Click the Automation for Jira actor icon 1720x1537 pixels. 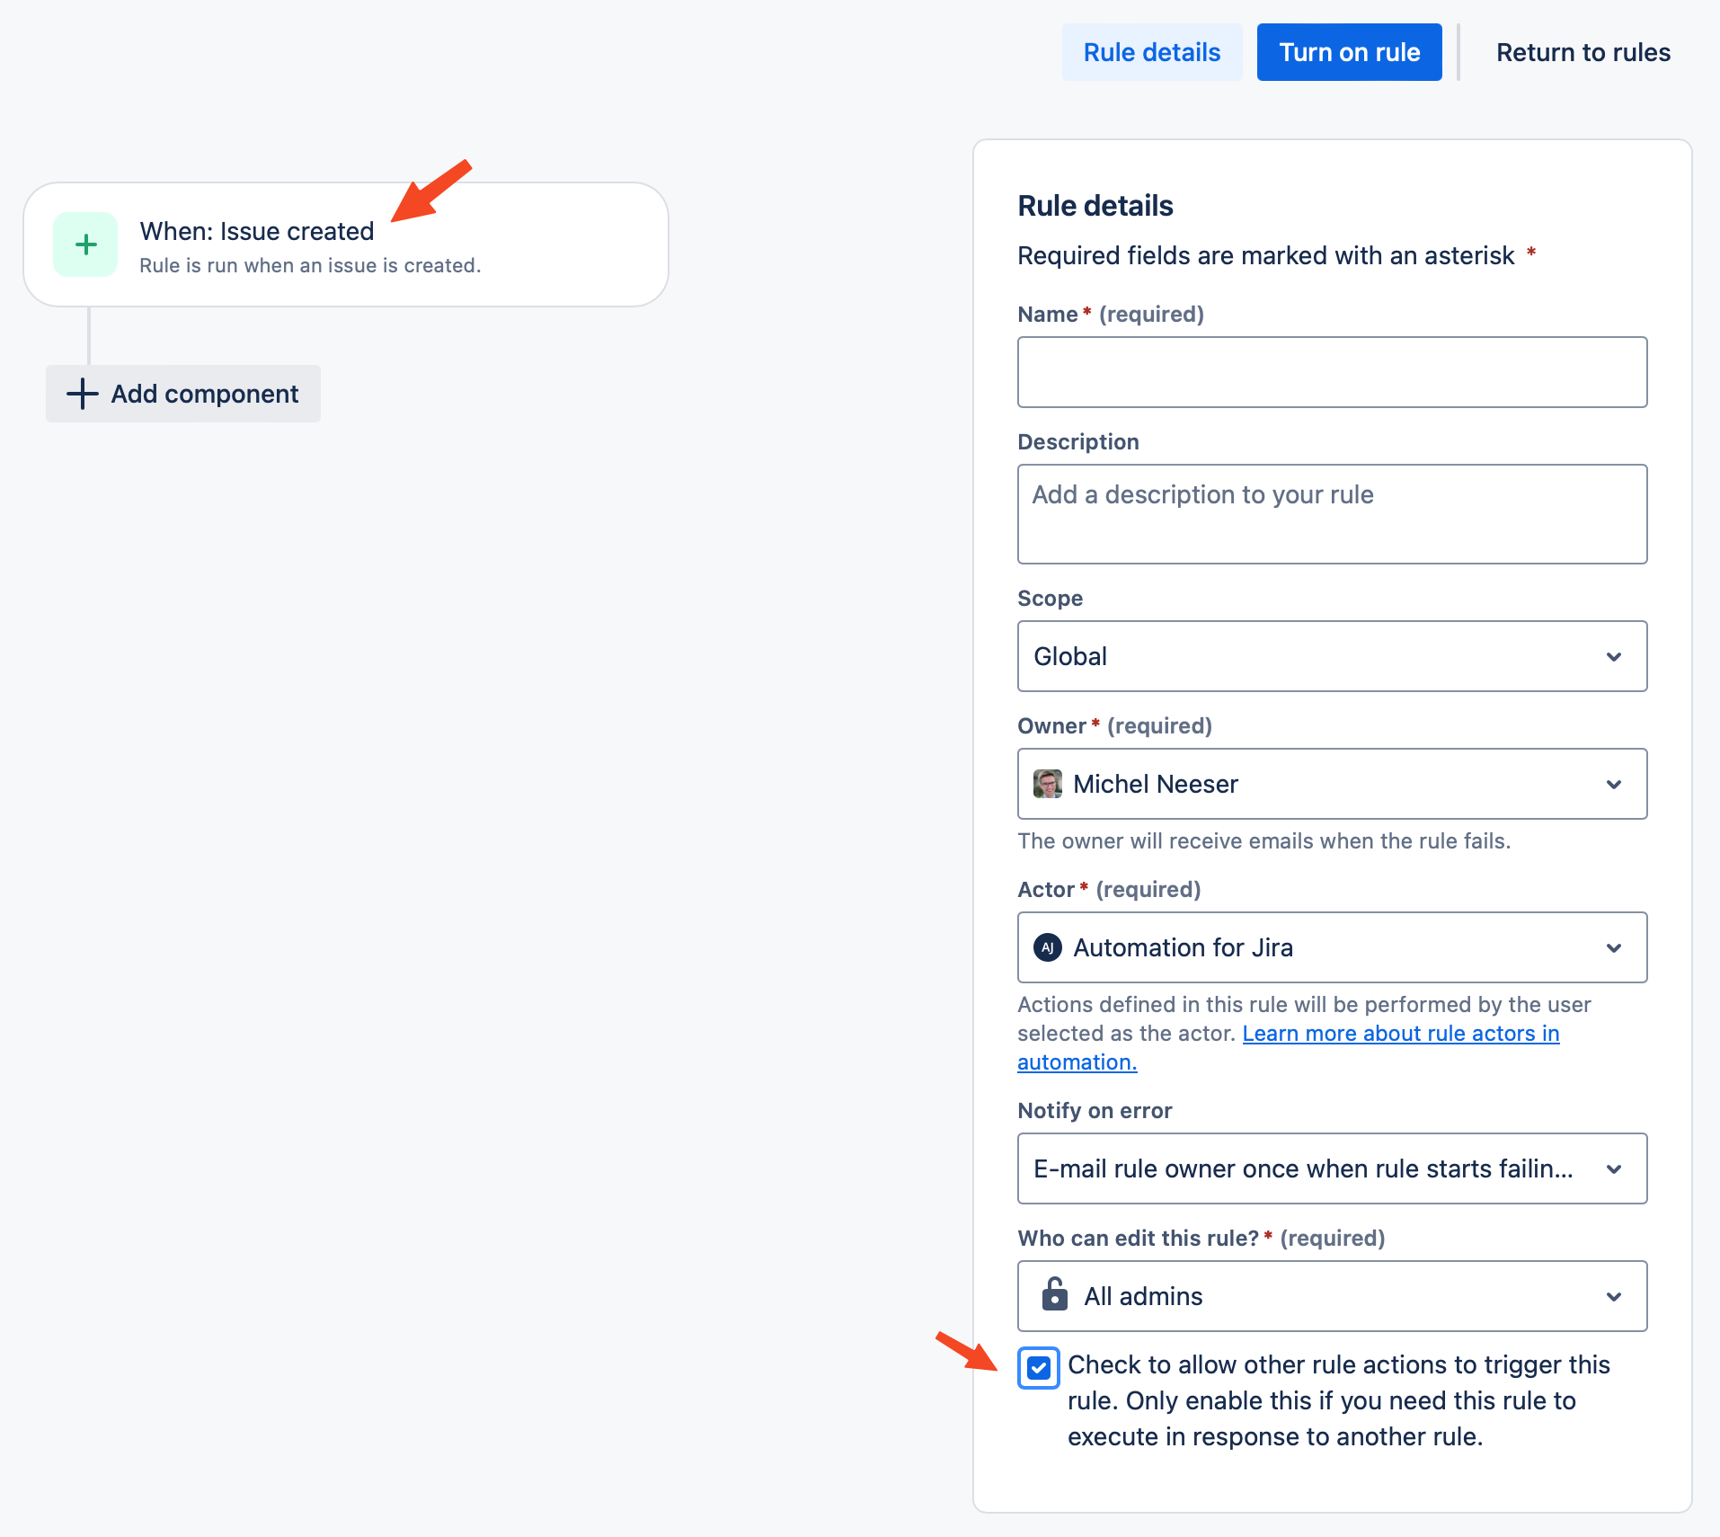pos(1048,947)
